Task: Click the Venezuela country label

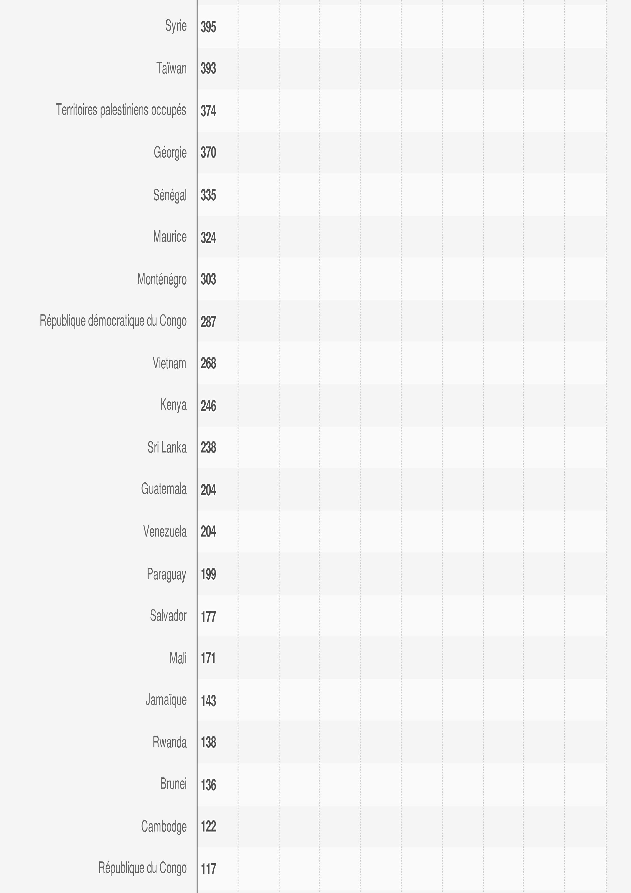Action: point(165,531)
